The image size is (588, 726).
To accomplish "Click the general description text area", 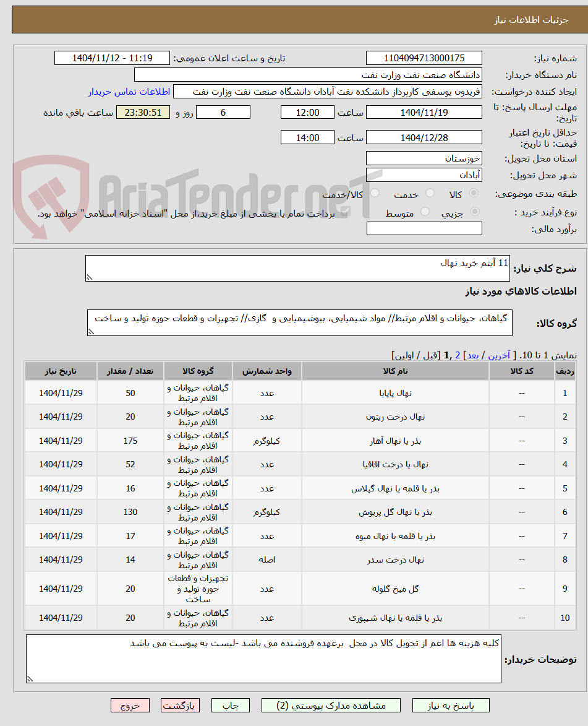I will click(297, 268).
